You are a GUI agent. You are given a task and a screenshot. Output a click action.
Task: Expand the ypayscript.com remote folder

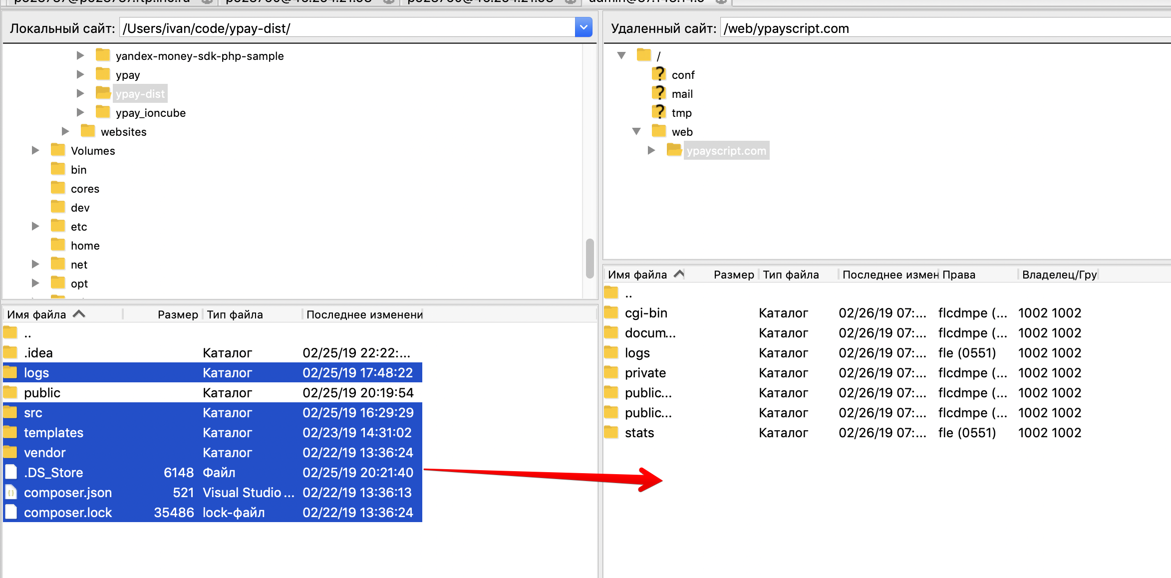pyautogui.click(x=651, y=150)
